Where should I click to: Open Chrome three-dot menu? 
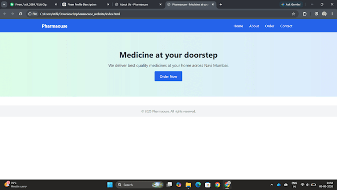click(x=332, y=14)
